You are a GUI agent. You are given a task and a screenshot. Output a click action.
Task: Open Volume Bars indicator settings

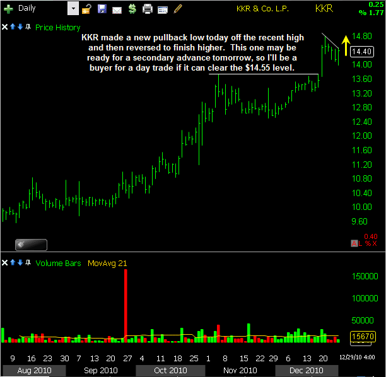tap(59, 263)
